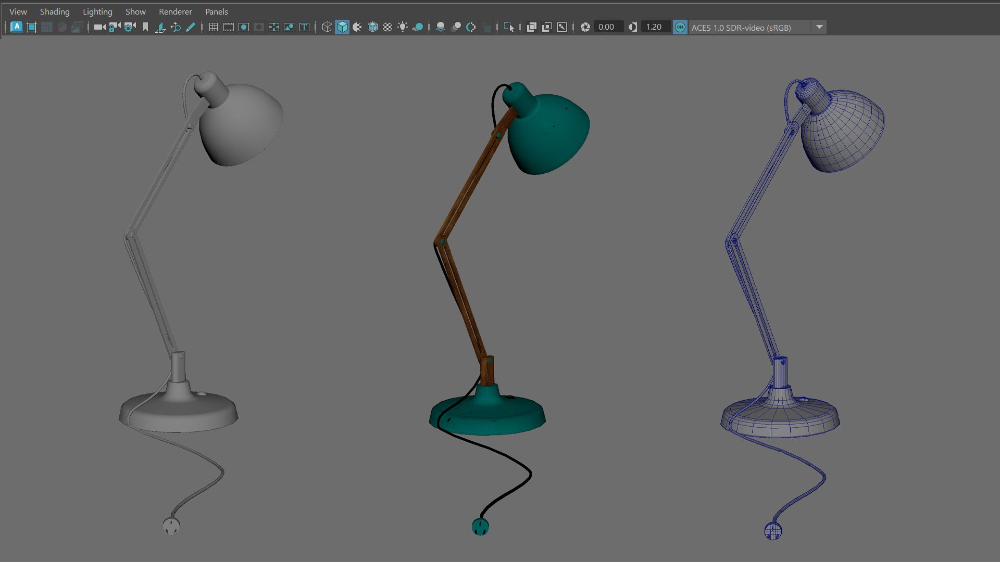1000x562 pixels.
Task: Enable Wireframe on Shaded icon
Action: click(372, 27)
